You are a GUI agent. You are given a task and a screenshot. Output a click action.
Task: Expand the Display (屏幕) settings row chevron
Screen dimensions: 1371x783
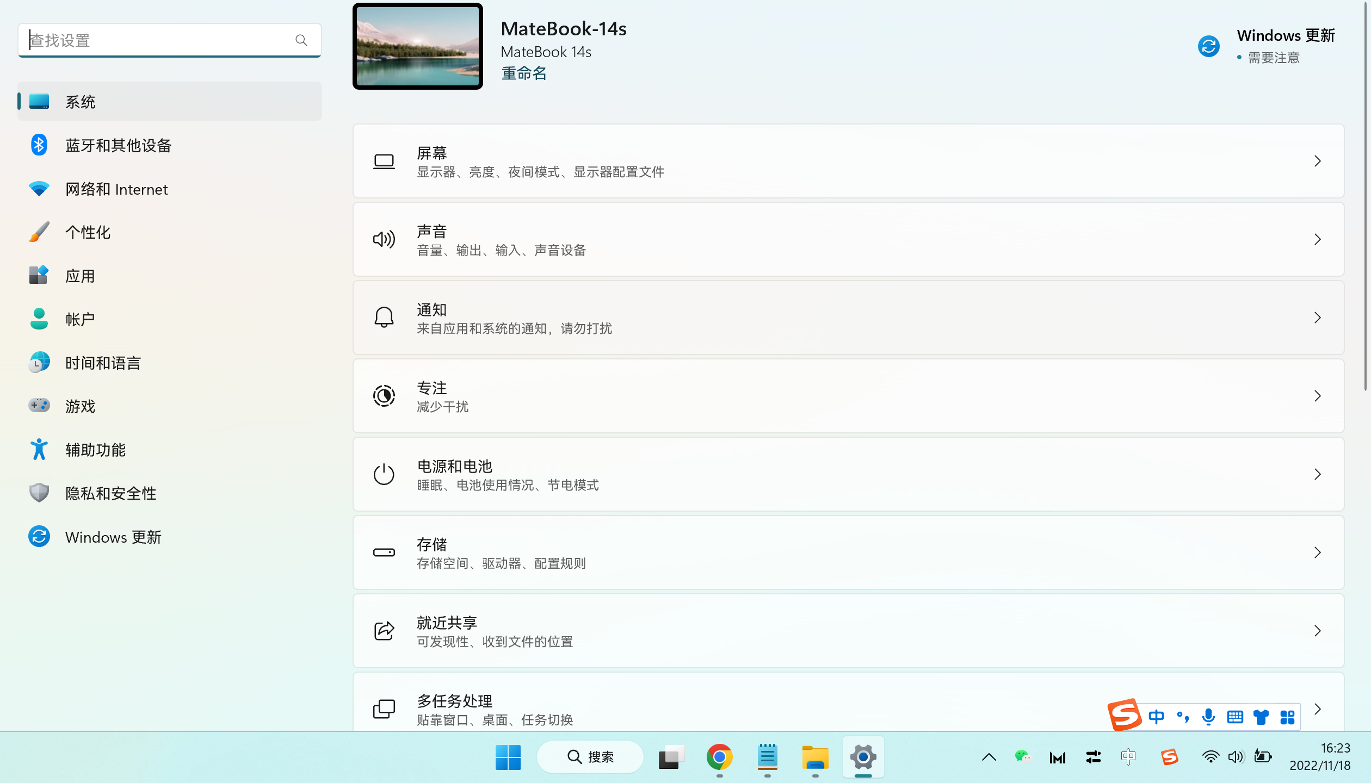coord(1317,161)
